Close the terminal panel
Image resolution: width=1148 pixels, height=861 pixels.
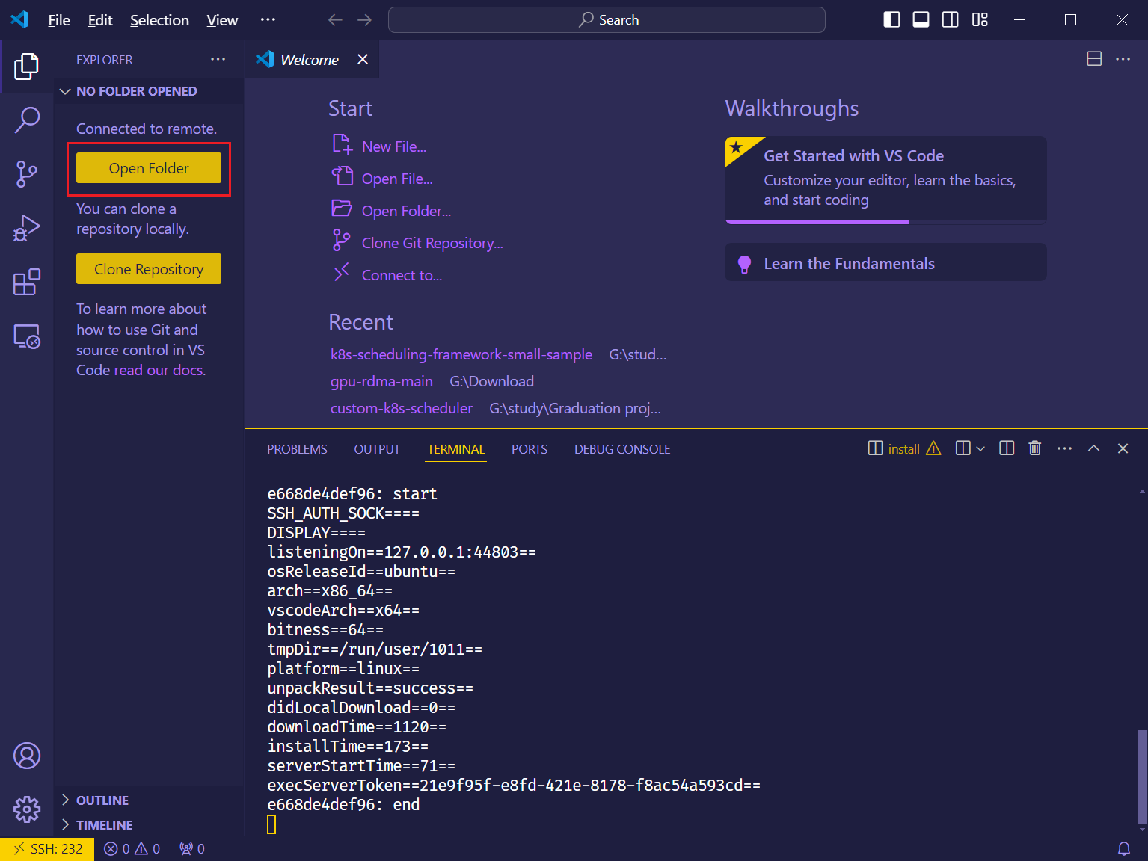[1123, 448]
